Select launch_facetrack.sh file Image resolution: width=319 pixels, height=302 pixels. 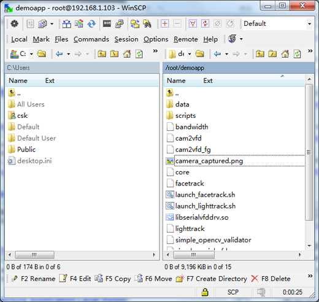(201, 195)
